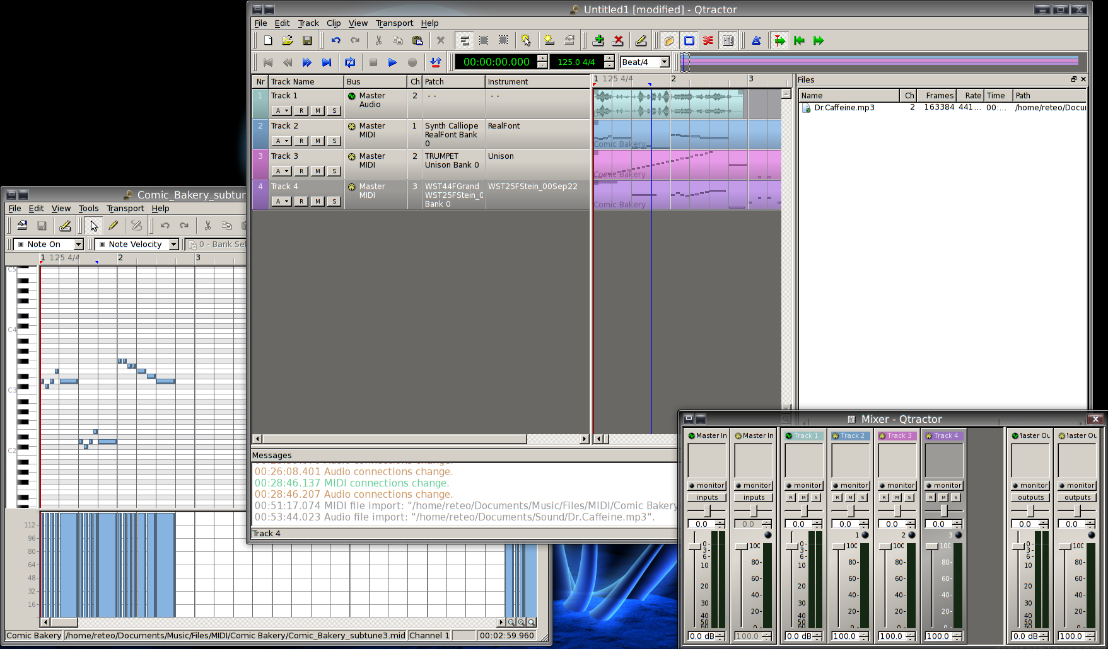Toggle Record button on Track 1
The image size is (1108, 649).
[x=301, y=111]
